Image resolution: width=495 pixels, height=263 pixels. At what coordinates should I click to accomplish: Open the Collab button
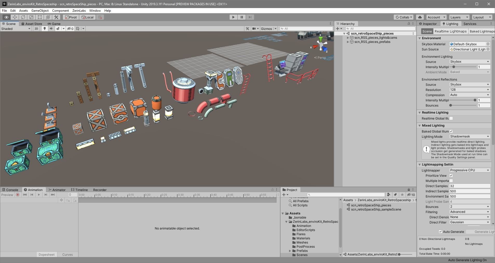pos(404,17)
